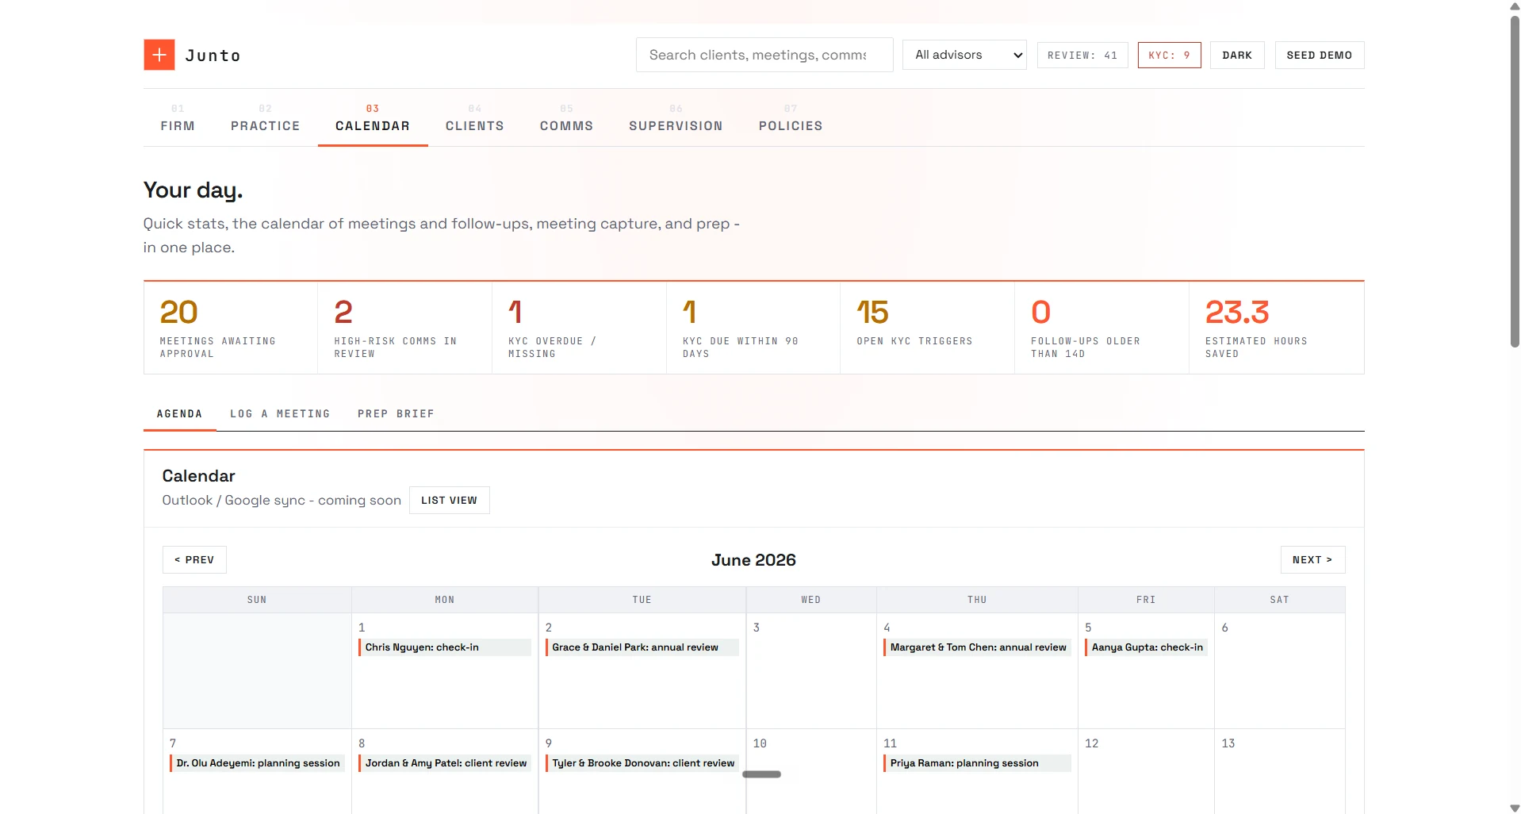Click the scrollbar up arrow
Image resolution: width=1521 pixels, height=814 pixels.
point(1515,6)
